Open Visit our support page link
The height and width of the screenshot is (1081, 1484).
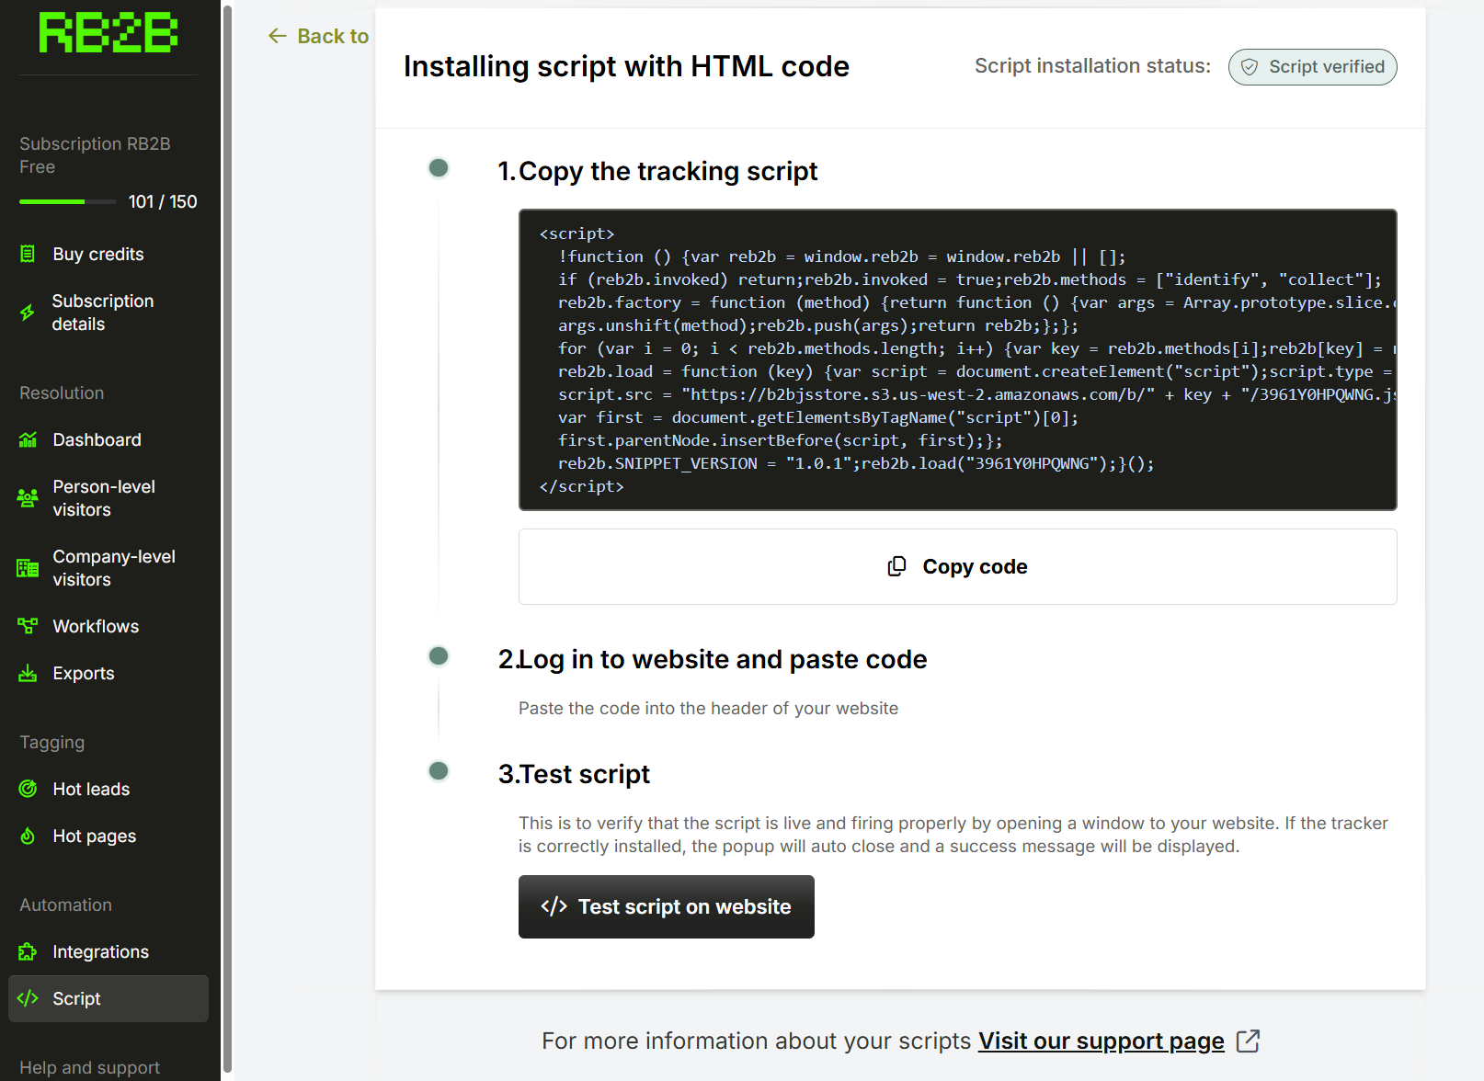click(x=1101, y=1041)
